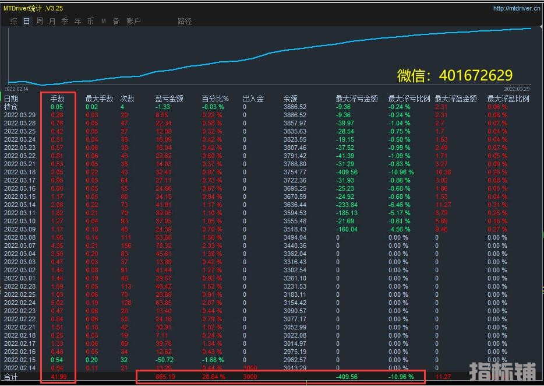Switch to the 月 monthly tab
The width and height of the screenshot is (544, 386).
pos(52,21)
